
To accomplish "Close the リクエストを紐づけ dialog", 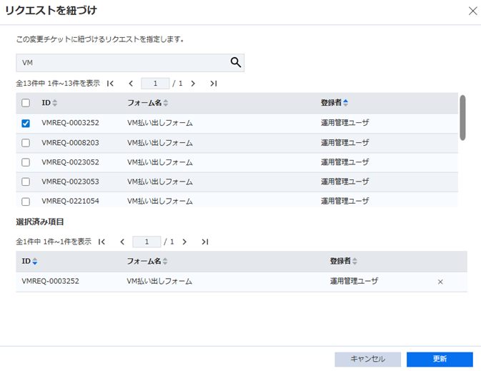I will click(x=472, y=11).
